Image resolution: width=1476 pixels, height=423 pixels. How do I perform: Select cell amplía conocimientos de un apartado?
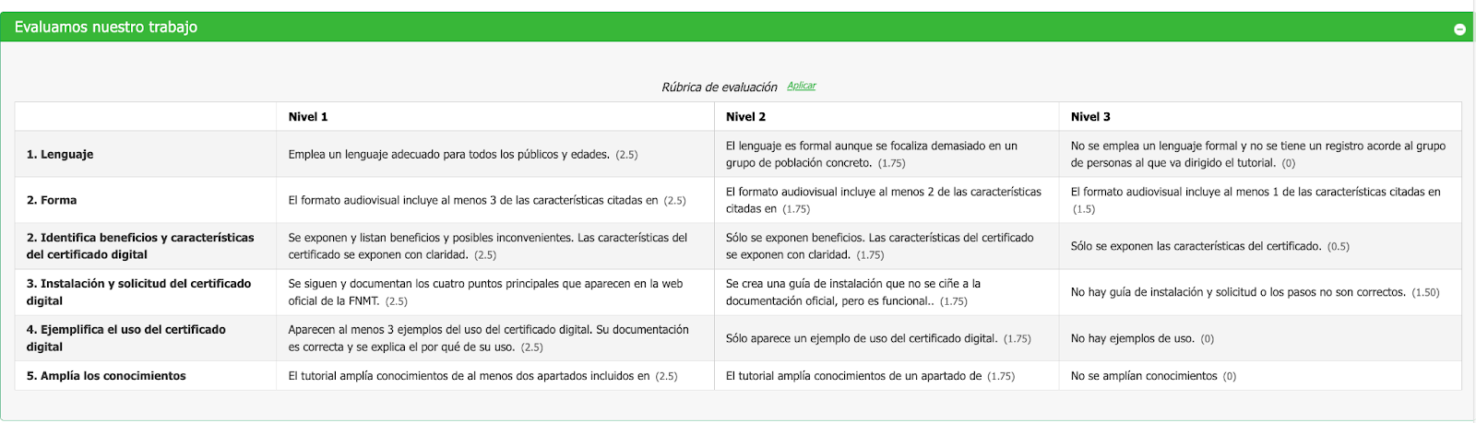pos(887,376)
